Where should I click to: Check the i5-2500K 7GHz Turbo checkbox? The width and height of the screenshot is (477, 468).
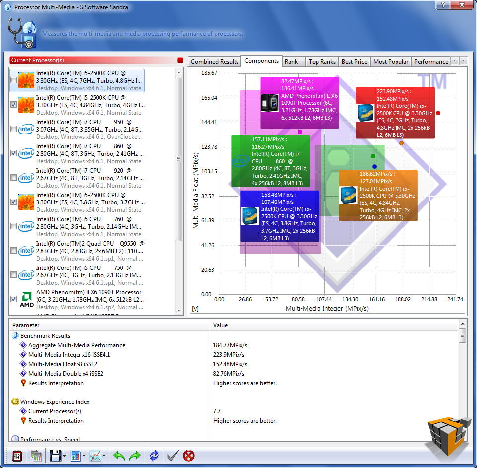[13, 80]
